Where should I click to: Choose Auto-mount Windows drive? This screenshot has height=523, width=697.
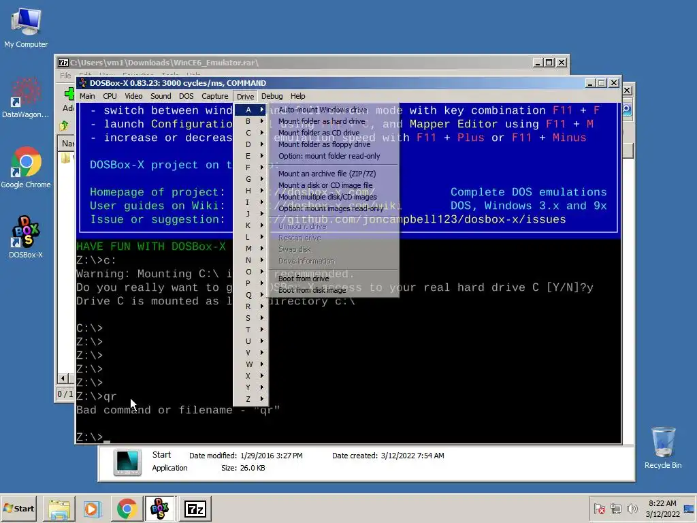(x=334, y=110)
